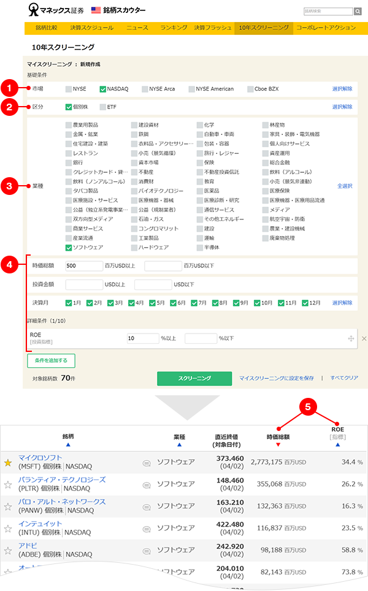
Task: Remove the ROE condition with X
Action: (x=364, y=338)
